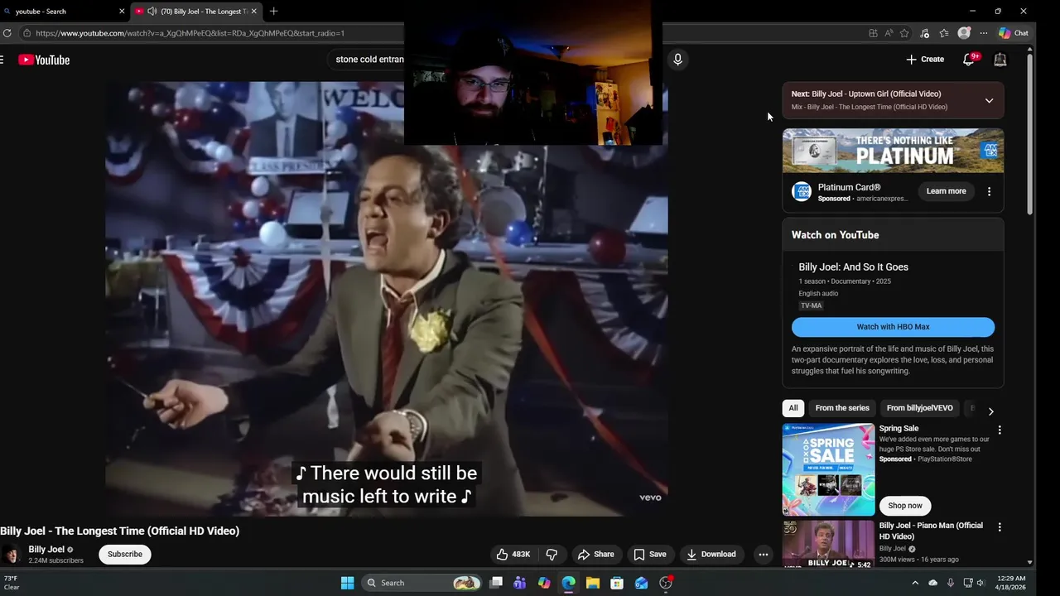Show hidden system tray icons chevron
The height and width of the screenshot is (596, 1060).
(x=916, y=583)
